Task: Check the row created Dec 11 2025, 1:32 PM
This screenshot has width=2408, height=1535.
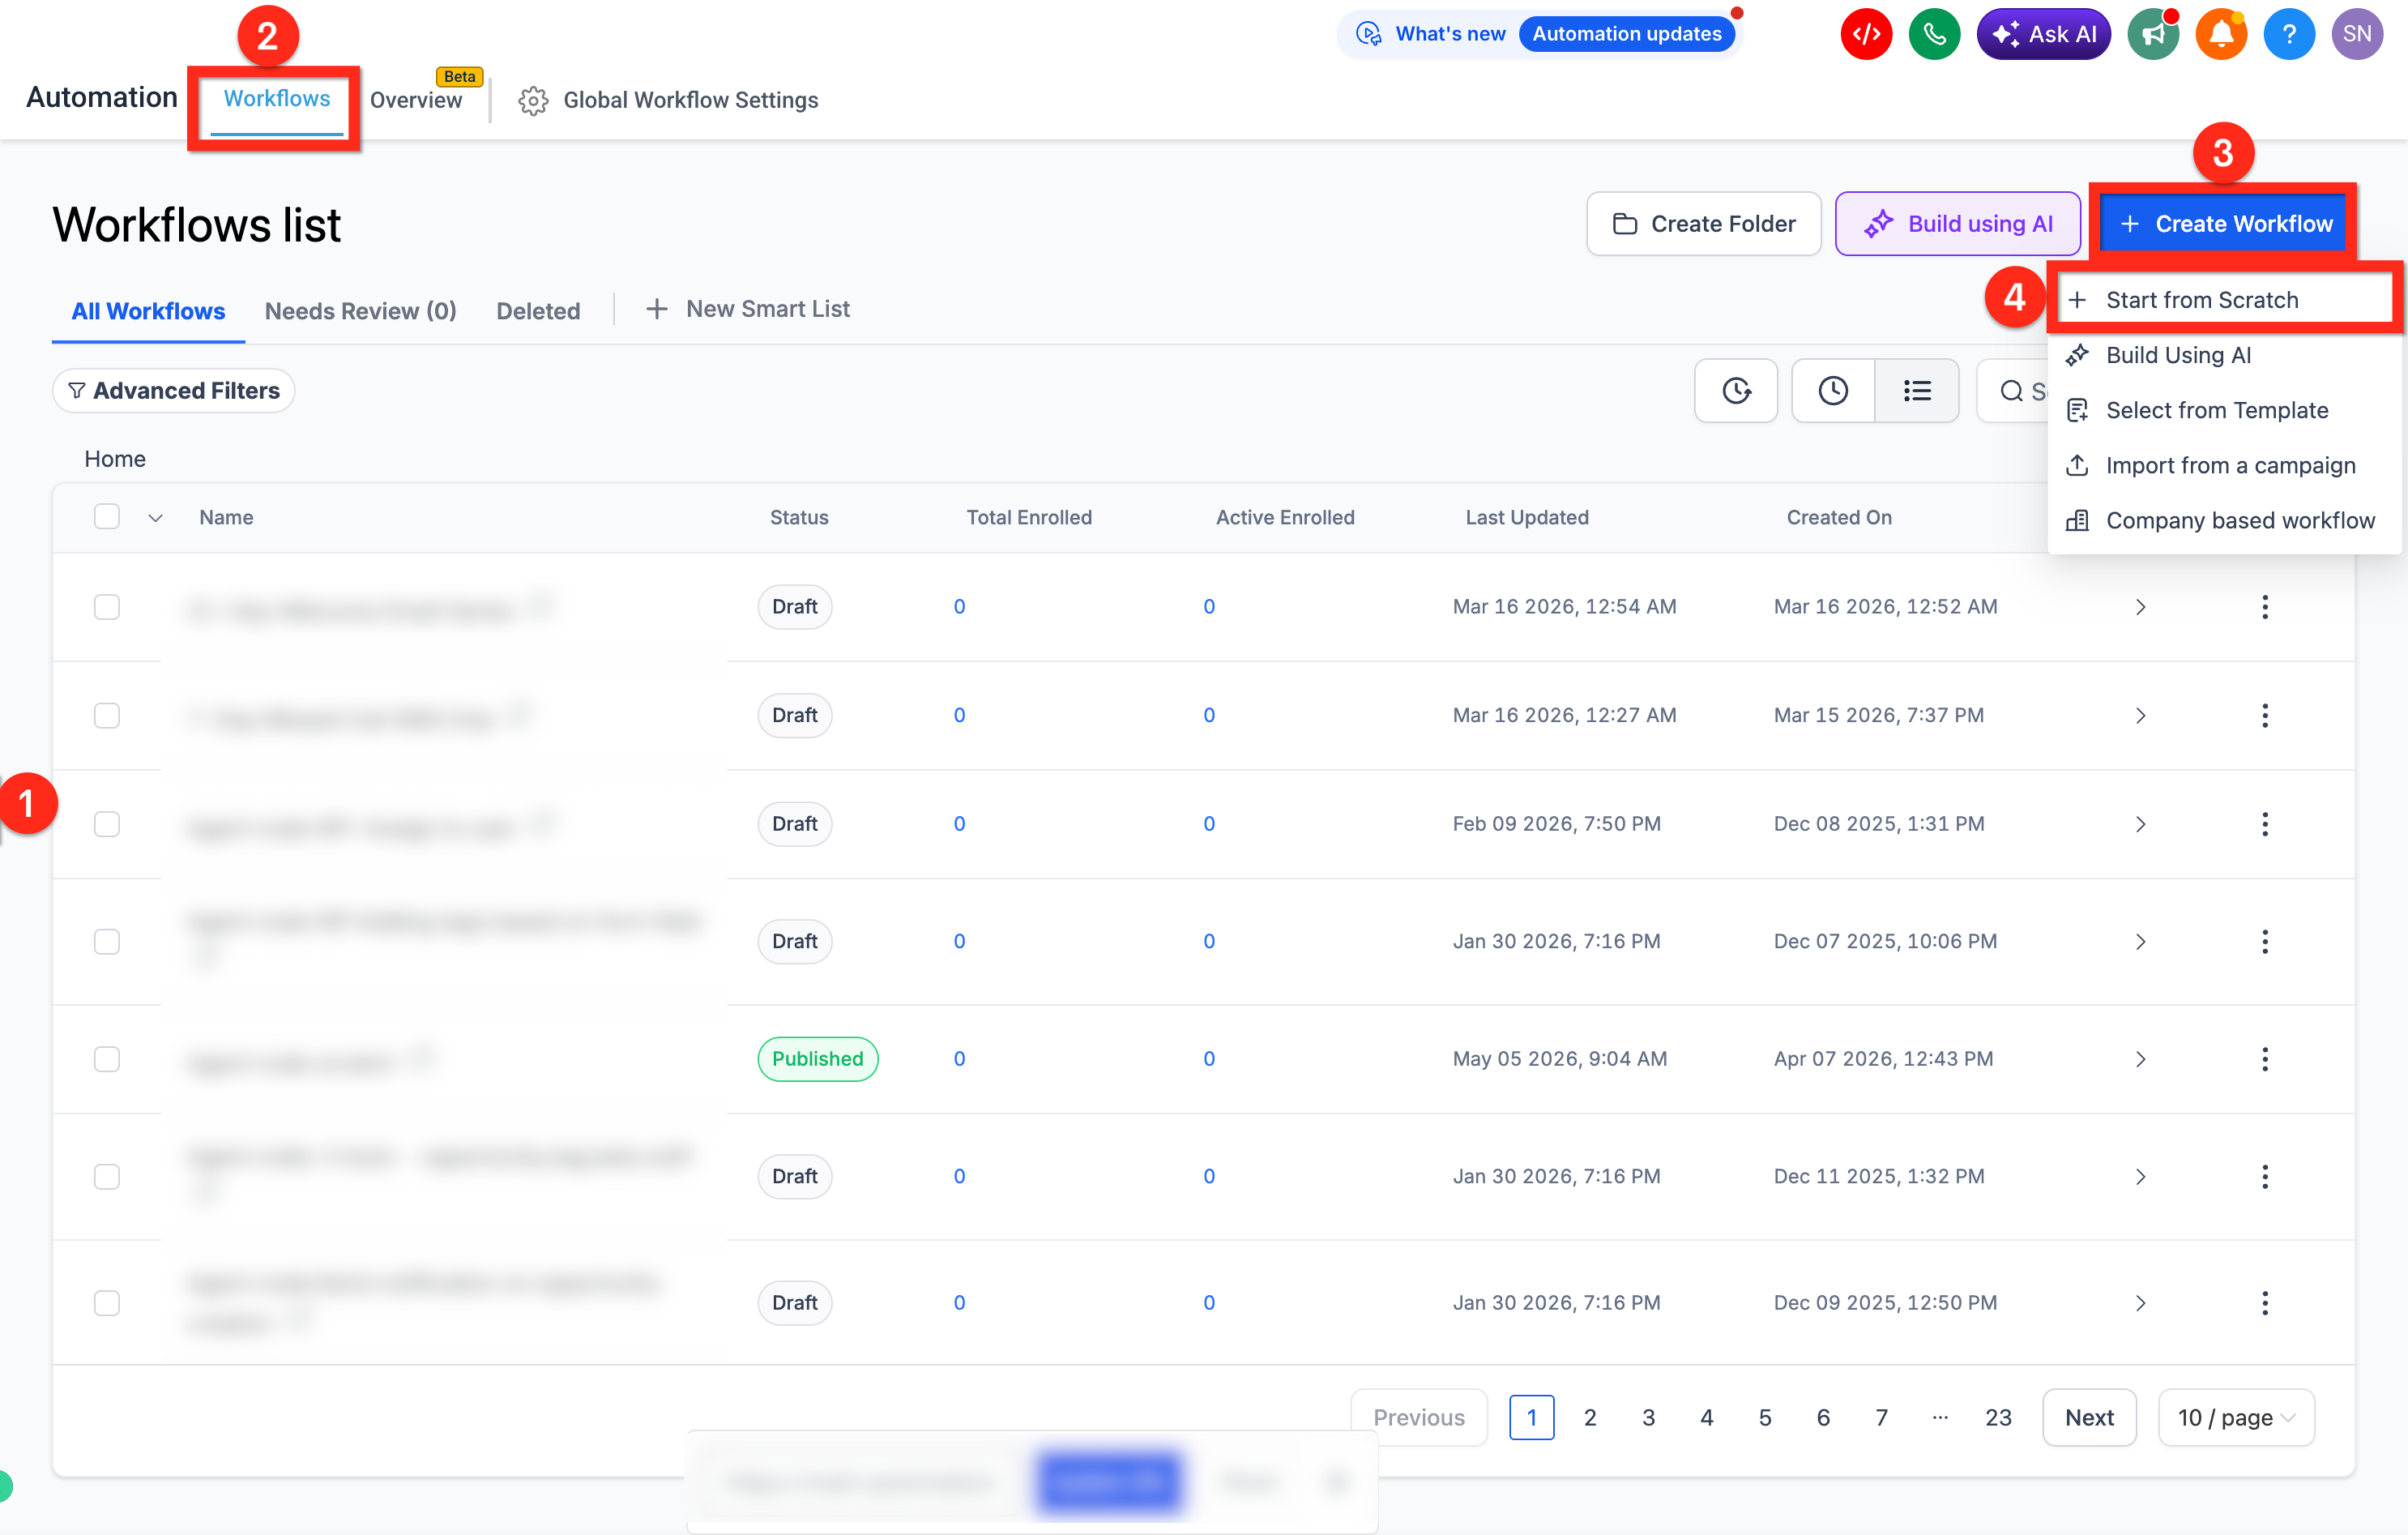Action: pyautogui.click(x=107, y=1177)
